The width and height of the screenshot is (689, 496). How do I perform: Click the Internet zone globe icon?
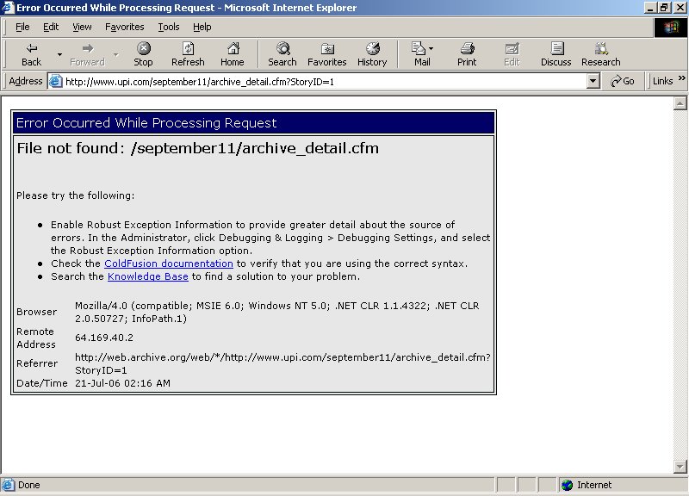point(568,485)
